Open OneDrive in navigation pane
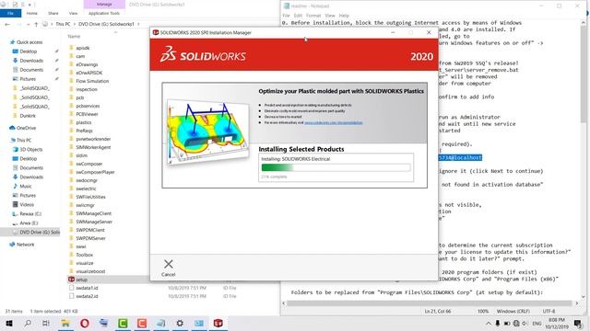The width and height of the screenshot is (590, 331). click(x=26, y=128)
